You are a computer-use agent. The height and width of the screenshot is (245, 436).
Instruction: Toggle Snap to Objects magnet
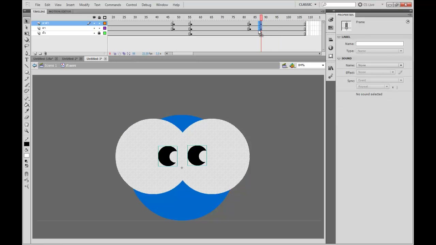click(x=27, y=174)
